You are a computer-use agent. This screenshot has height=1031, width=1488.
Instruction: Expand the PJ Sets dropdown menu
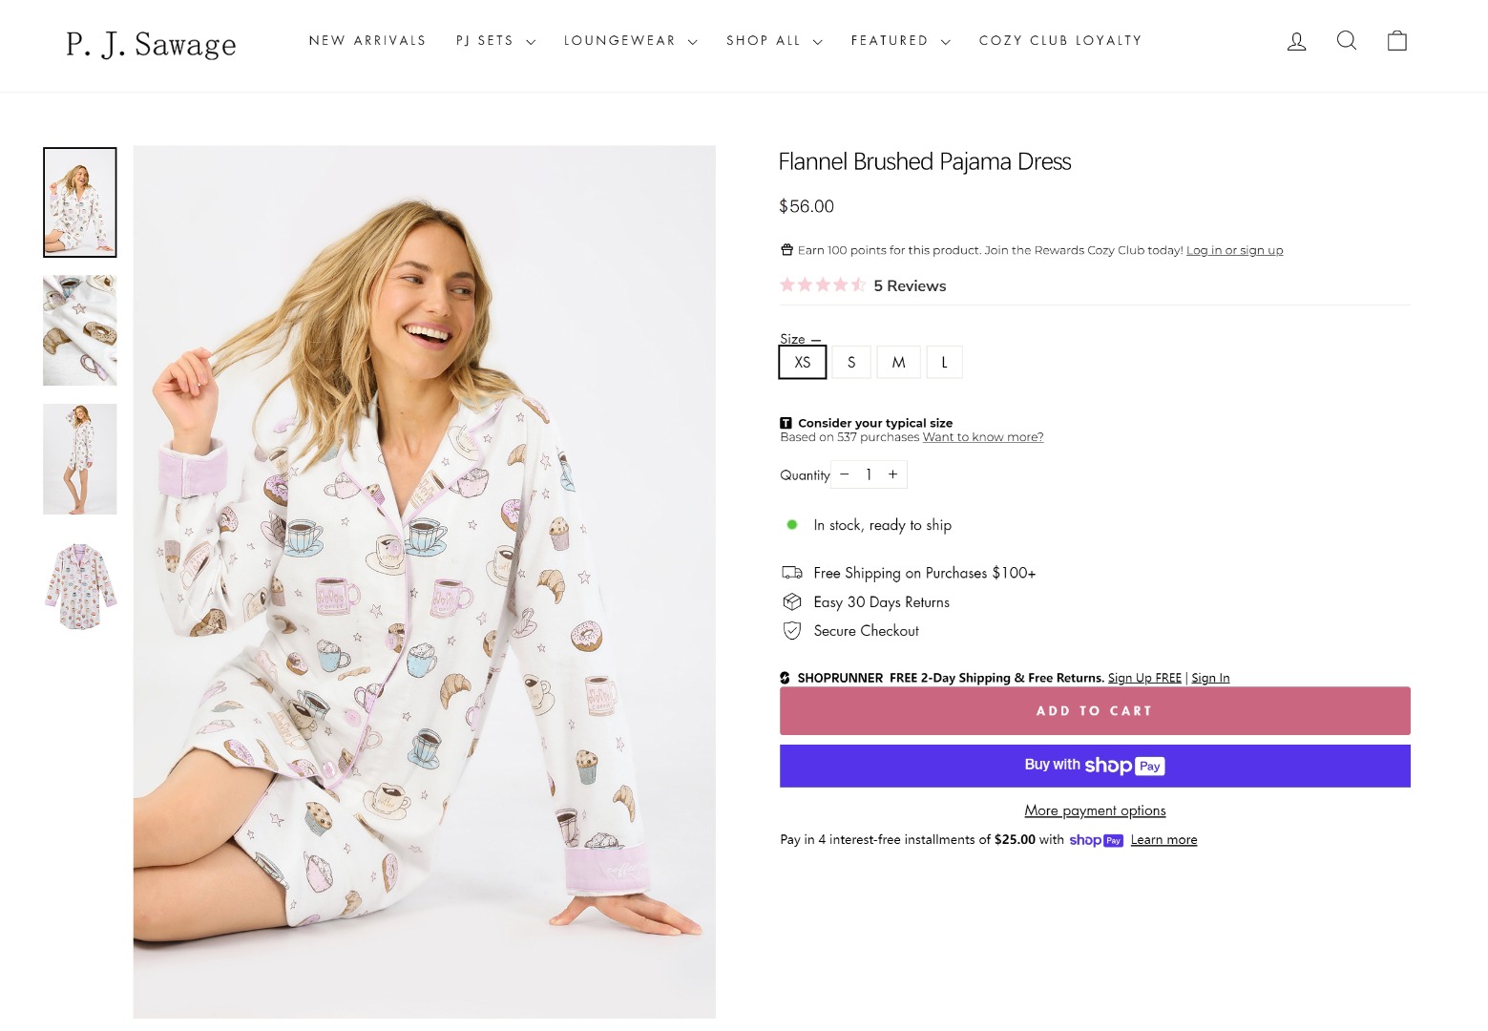coord(495,41)
